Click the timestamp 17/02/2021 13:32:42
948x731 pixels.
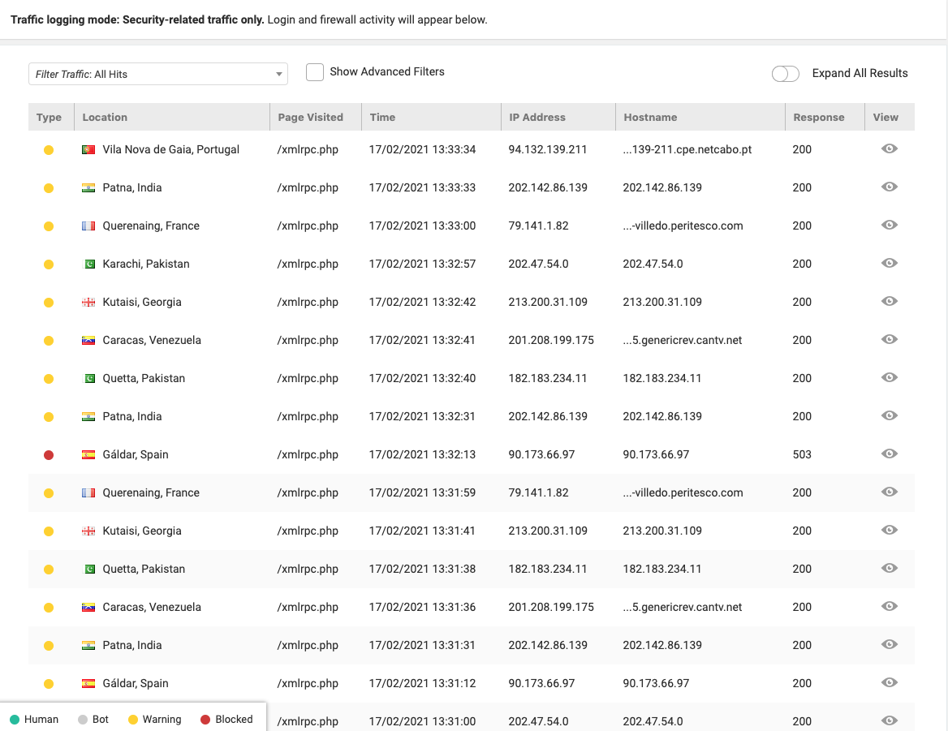(x=423, y=302)
